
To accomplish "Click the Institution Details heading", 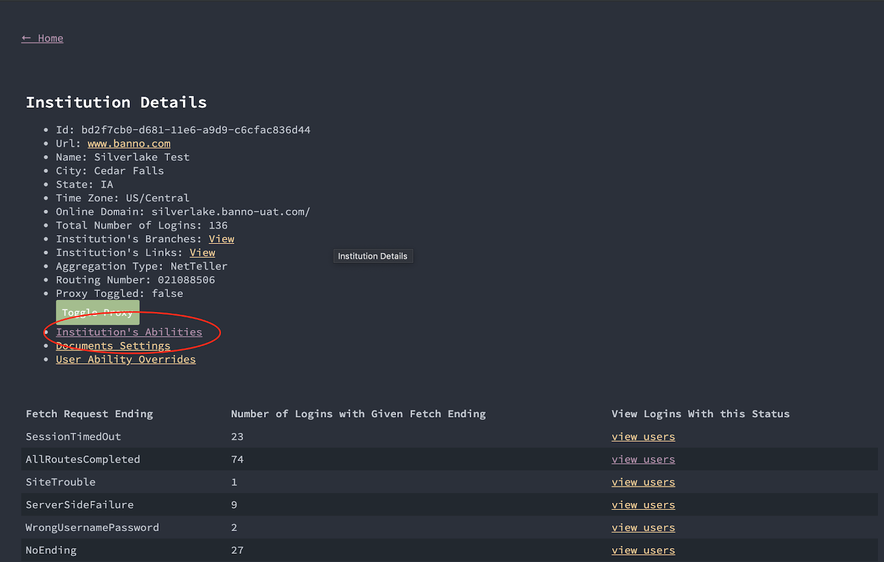I will point(116,103).
